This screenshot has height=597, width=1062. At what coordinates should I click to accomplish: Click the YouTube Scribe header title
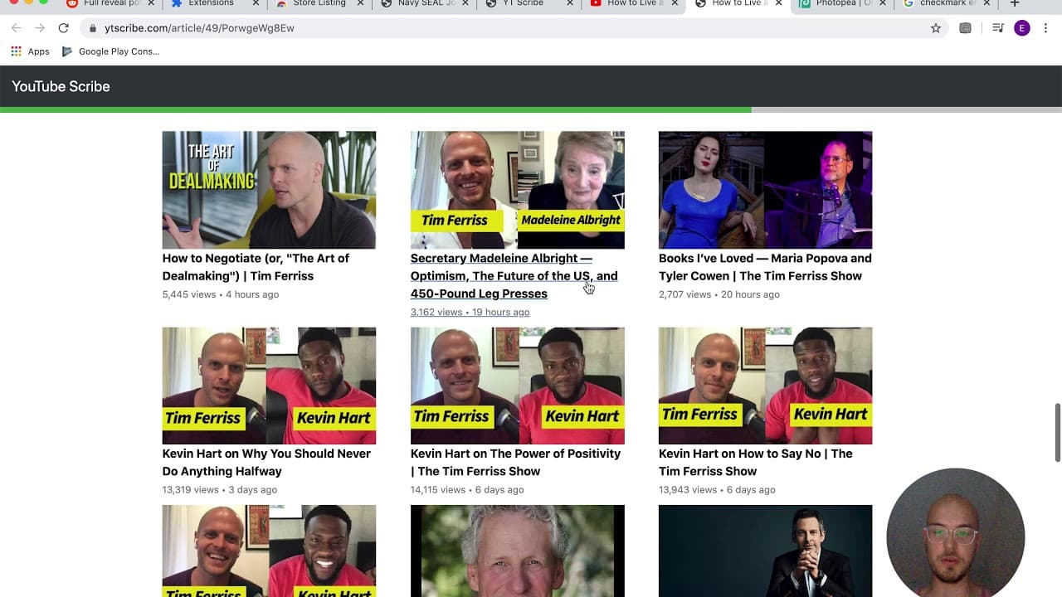click(61, 86)
